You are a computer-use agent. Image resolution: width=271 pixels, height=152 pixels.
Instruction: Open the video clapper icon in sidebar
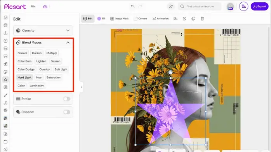click(x=5, y=64)
